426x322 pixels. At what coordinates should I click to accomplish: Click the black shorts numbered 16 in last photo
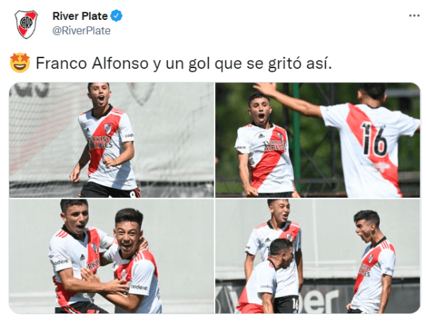pyautogui.click(x=287, y=304)
